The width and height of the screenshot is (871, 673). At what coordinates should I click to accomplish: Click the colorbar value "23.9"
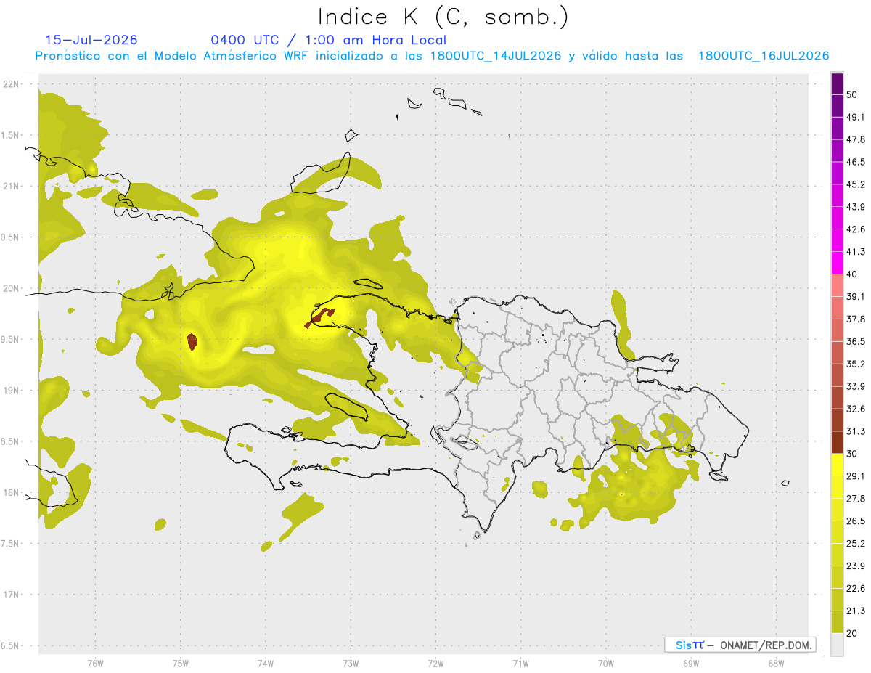tap(855, 566)
